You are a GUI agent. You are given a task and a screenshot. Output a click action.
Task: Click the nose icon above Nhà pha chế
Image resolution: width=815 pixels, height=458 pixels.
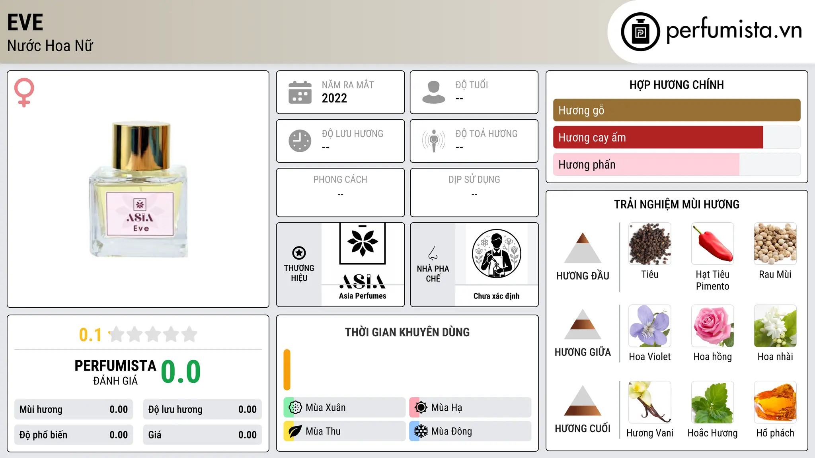pos(433,253)
